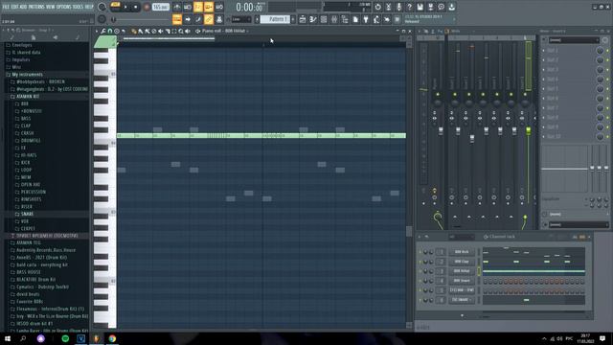Click the question mark help icon
Image resolution: width=613 pixels, height=345 pixels.
point(409,7)
